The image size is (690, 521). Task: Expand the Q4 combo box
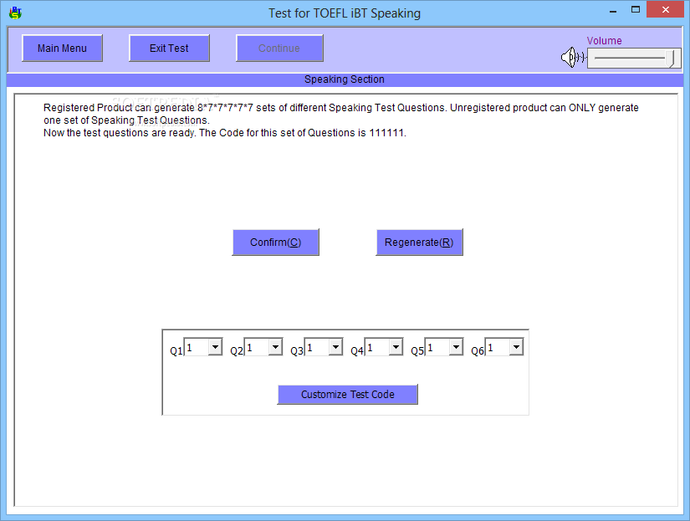click(396, 347)
